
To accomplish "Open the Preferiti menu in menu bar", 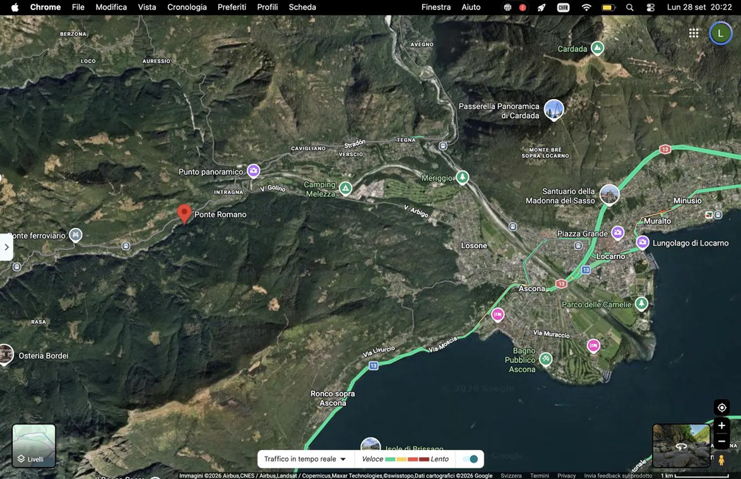I will pos(232,7).
